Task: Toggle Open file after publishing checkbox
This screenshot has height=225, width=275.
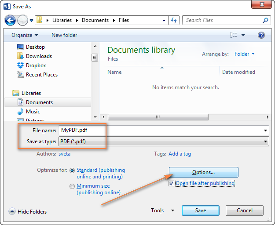Action: coord(172,183)
